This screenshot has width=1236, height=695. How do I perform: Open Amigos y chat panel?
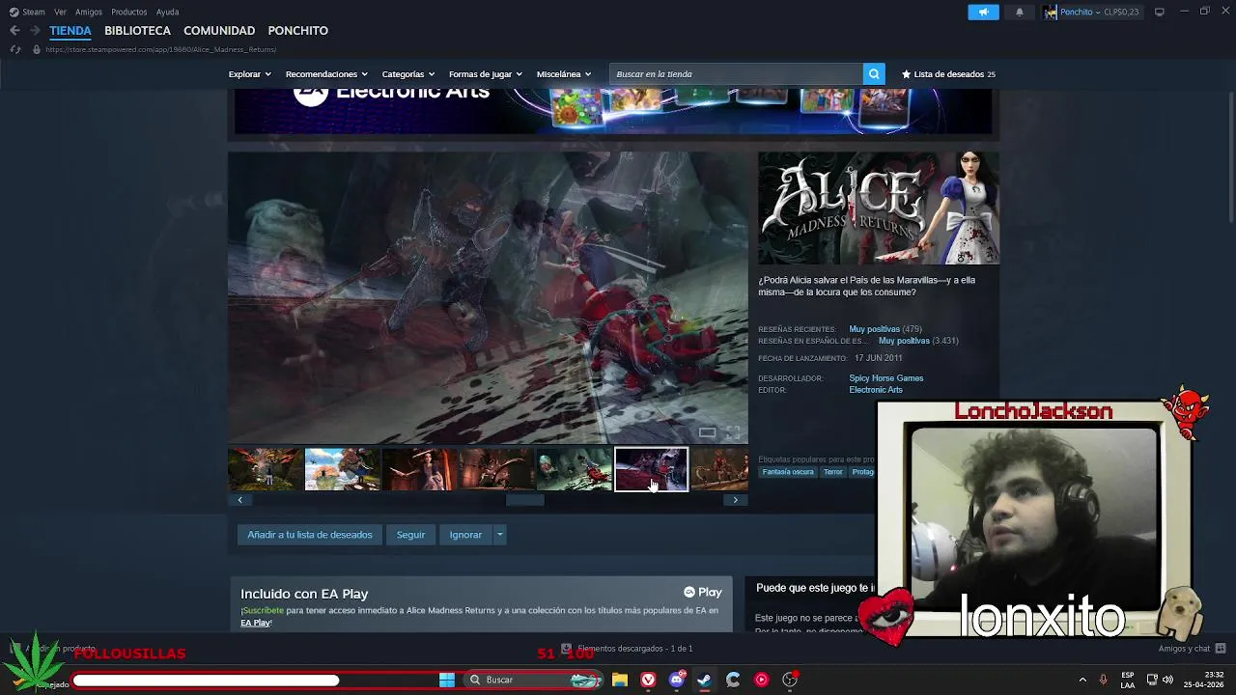pyautogui.click(x=1192, y=649)
